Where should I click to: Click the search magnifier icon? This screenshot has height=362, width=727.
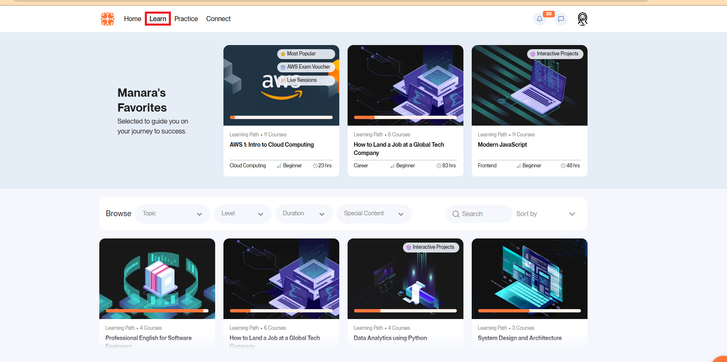(x=456, y=214)
